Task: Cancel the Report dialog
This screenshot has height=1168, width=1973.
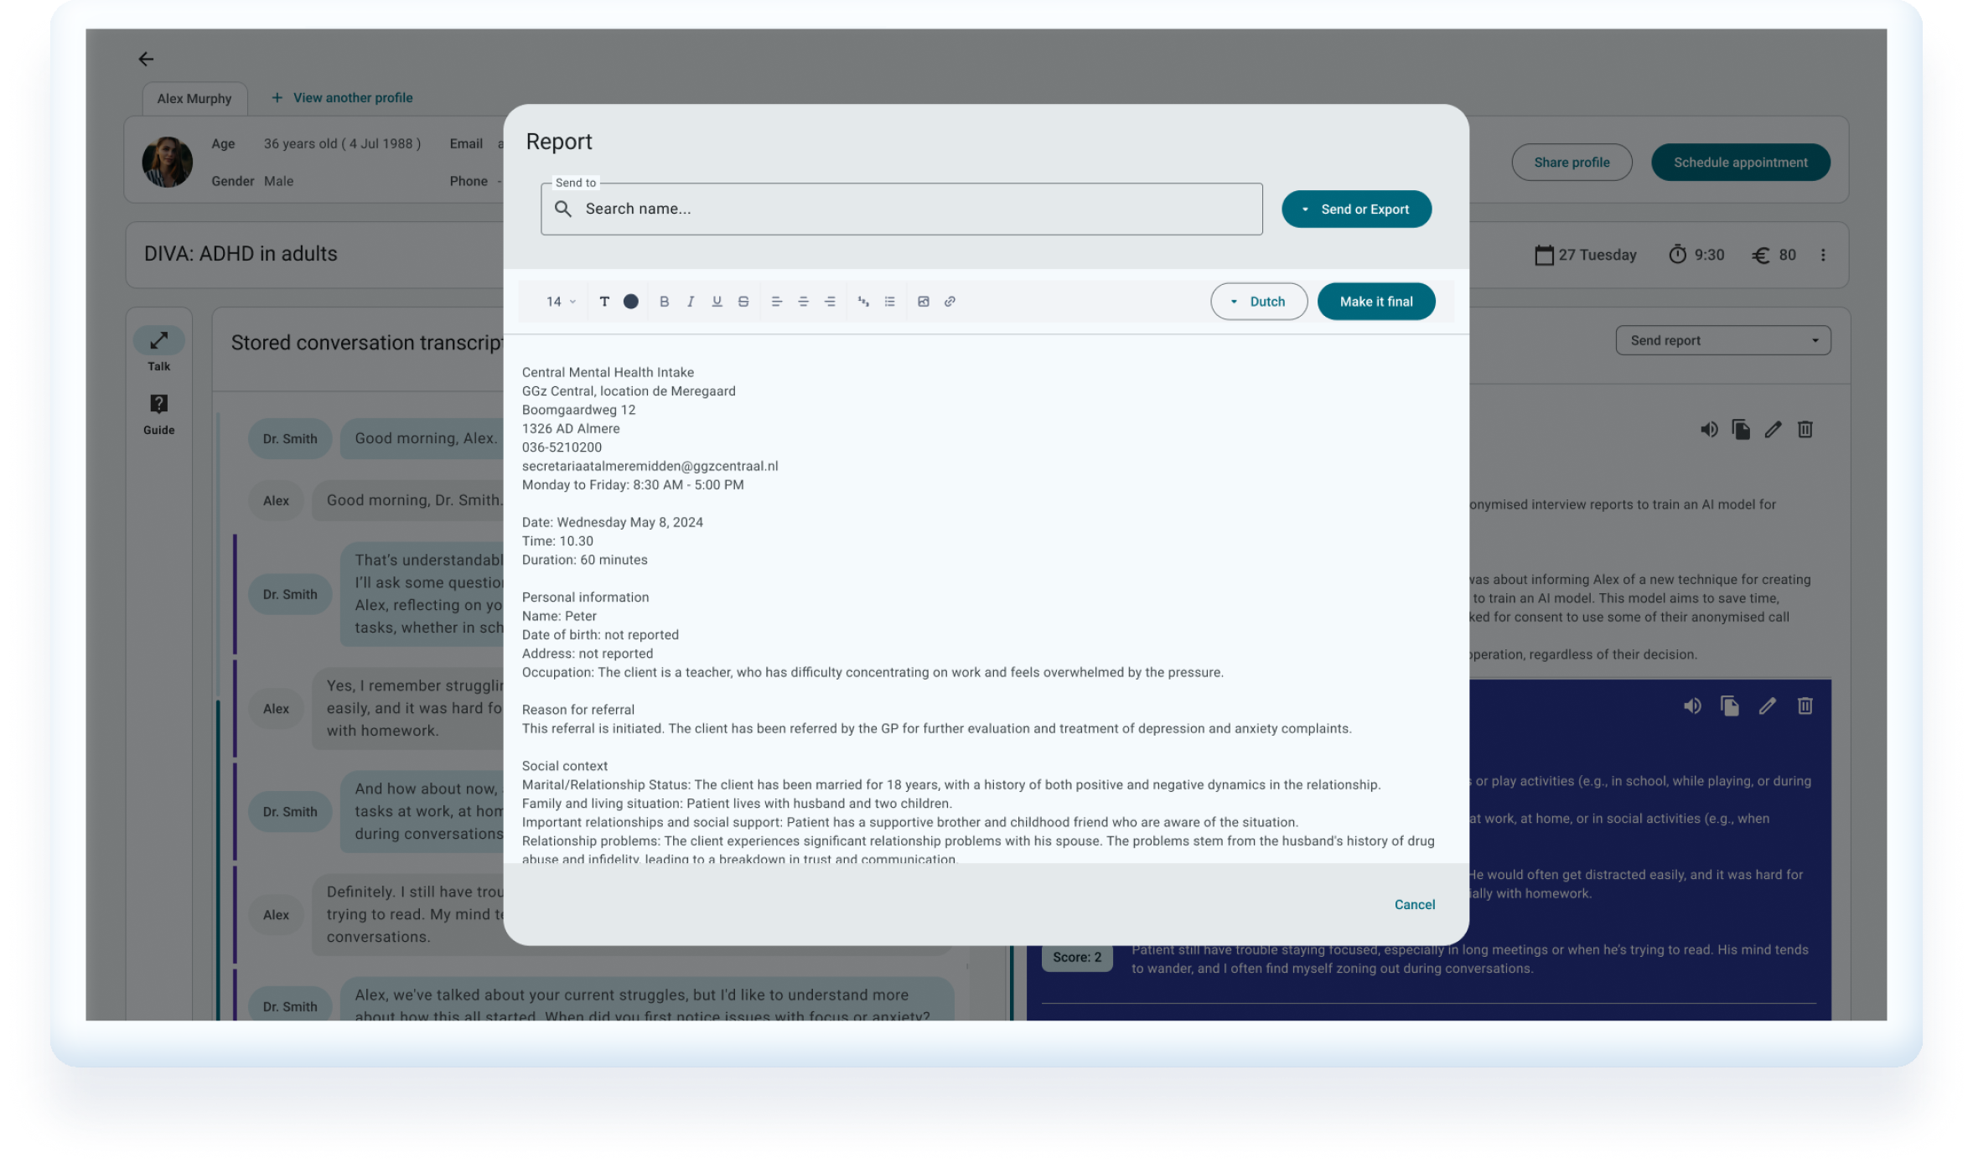Action: coord(1414,905)
